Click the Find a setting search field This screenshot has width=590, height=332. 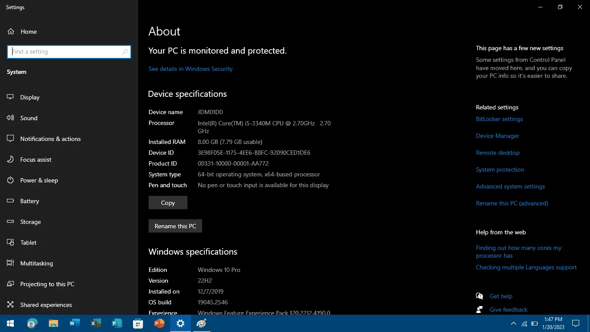(69, 52)
